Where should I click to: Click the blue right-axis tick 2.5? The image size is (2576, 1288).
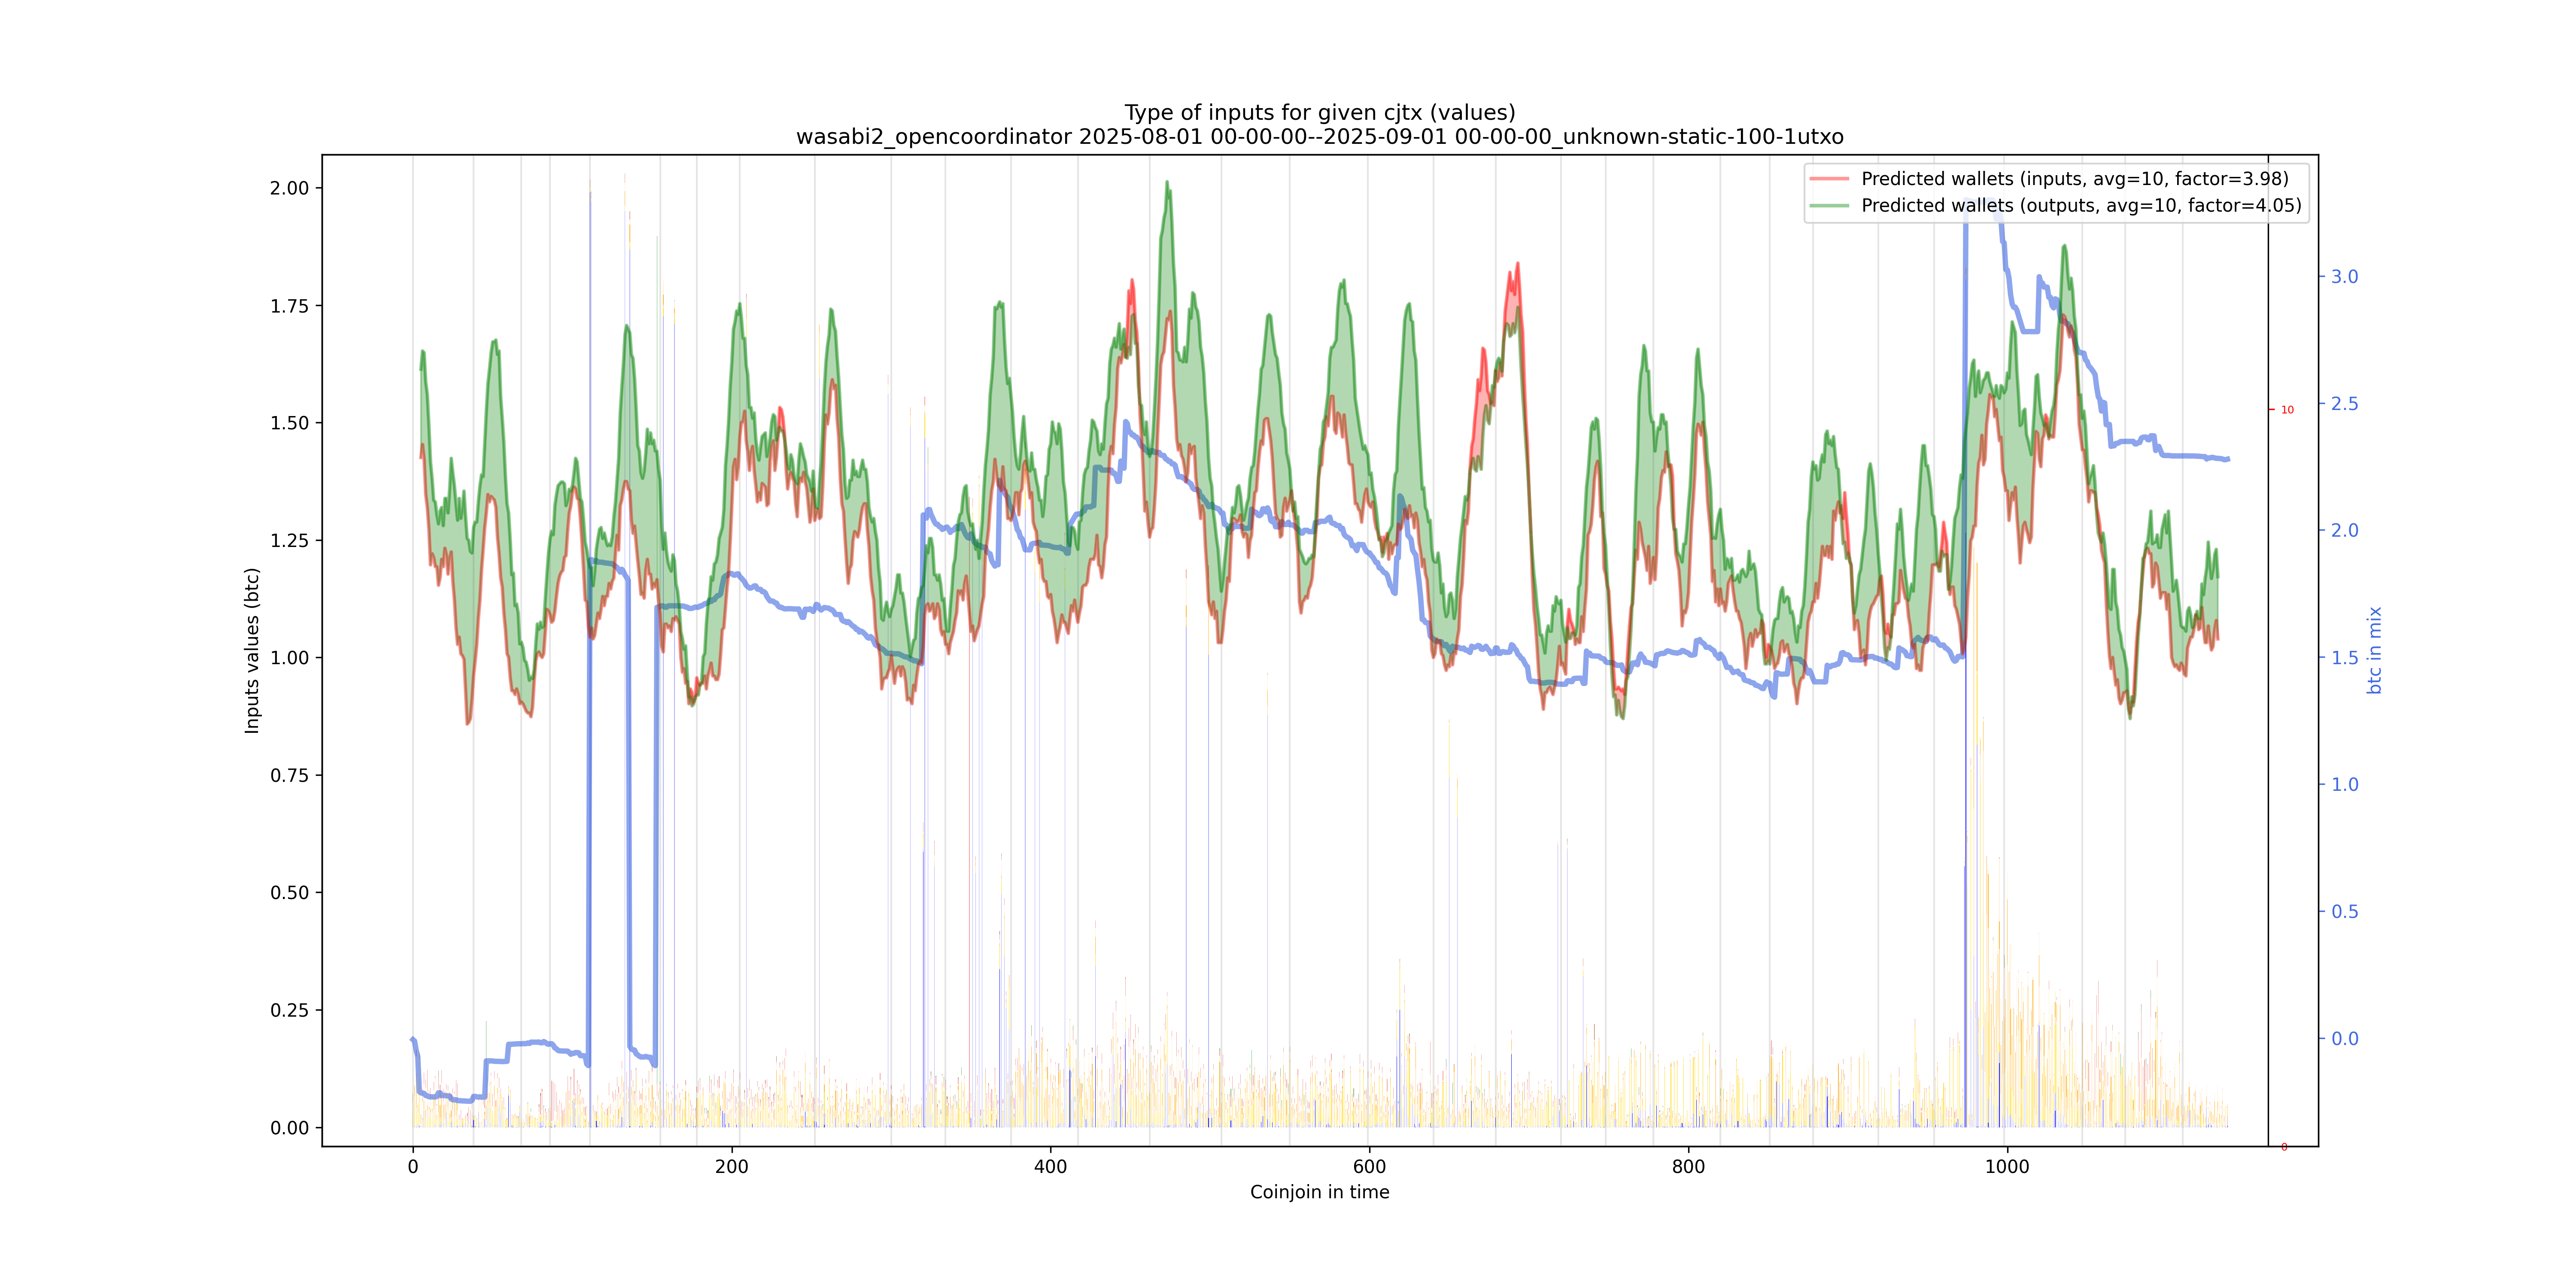(x=2344, y=404)
